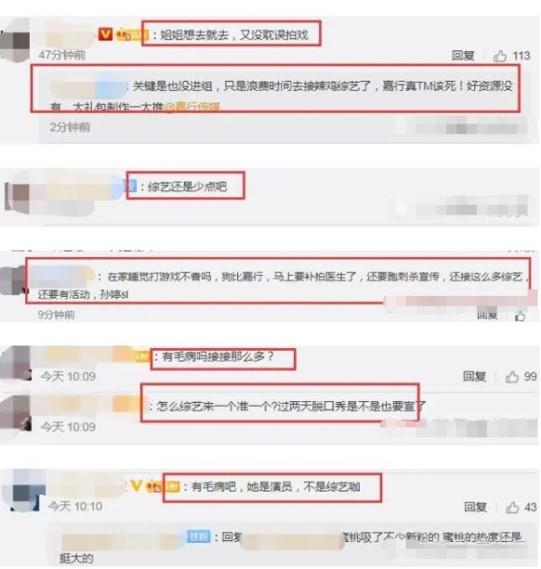Reply to "有毛病吗接接那么多" comment
The height and width of the screenshot is (569, 541).
point(474,376)
